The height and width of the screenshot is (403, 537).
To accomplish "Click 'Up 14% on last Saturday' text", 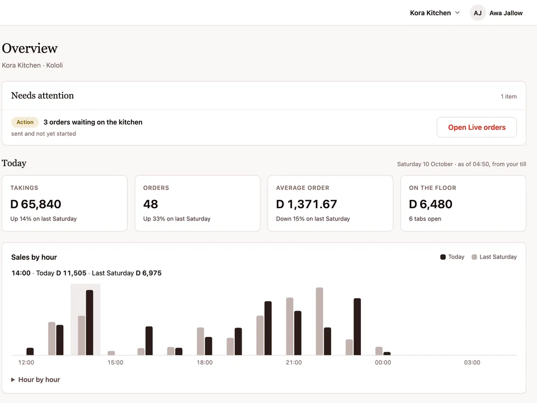I will (x=44, y=219).
